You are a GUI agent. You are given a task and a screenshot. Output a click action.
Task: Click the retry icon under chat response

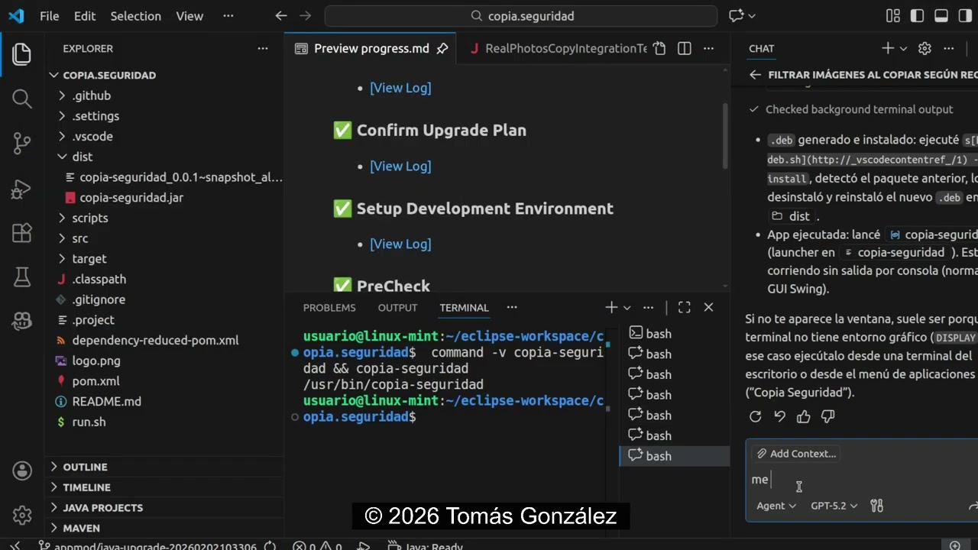(756, 416)
